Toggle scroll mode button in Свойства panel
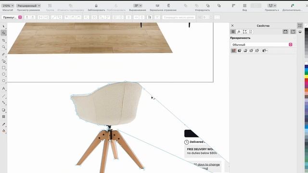Image resolution: width=308 pixels, height=173 pixels. pyautogui.click(x=285, y=32)
